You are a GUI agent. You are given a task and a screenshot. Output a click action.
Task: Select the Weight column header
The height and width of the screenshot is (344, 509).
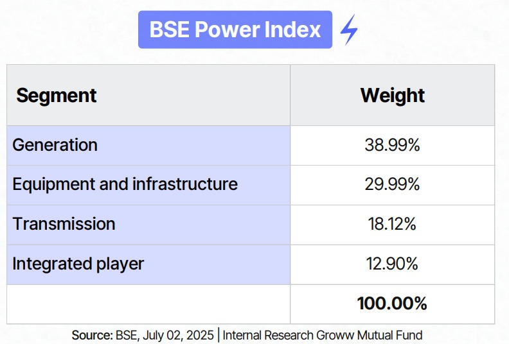click(x=393, y=95)
